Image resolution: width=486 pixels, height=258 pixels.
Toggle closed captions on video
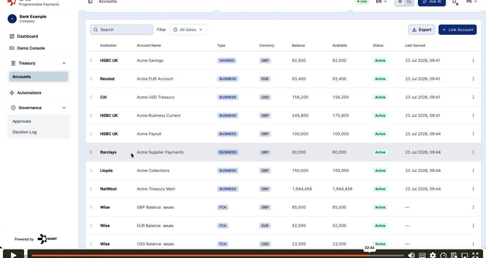pyautogui.click(x=422, y=255)
